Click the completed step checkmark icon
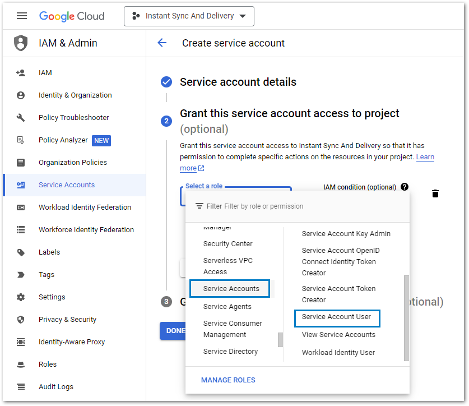Viewport: 469px width, 406px height. click(x=166, y=82)
